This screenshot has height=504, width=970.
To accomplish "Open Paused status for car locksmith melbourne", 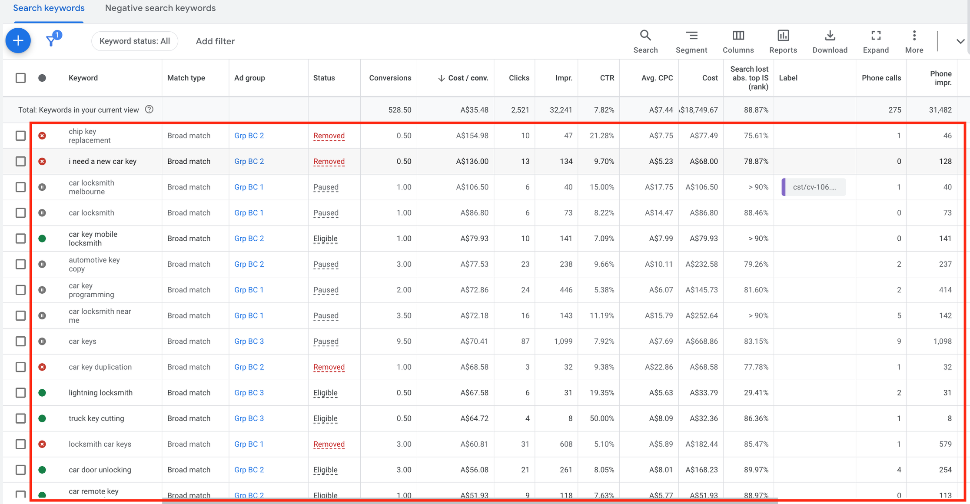I will click(326, 187).
